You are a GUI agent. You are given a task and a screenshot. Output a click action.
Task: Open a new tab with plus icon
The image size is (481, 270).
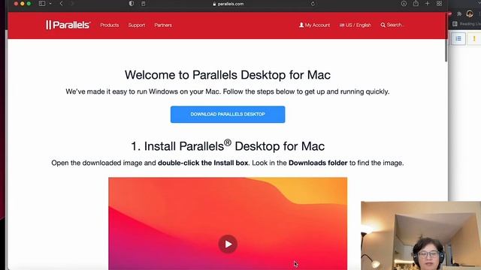pyautogui.click(x=428, y=4)
